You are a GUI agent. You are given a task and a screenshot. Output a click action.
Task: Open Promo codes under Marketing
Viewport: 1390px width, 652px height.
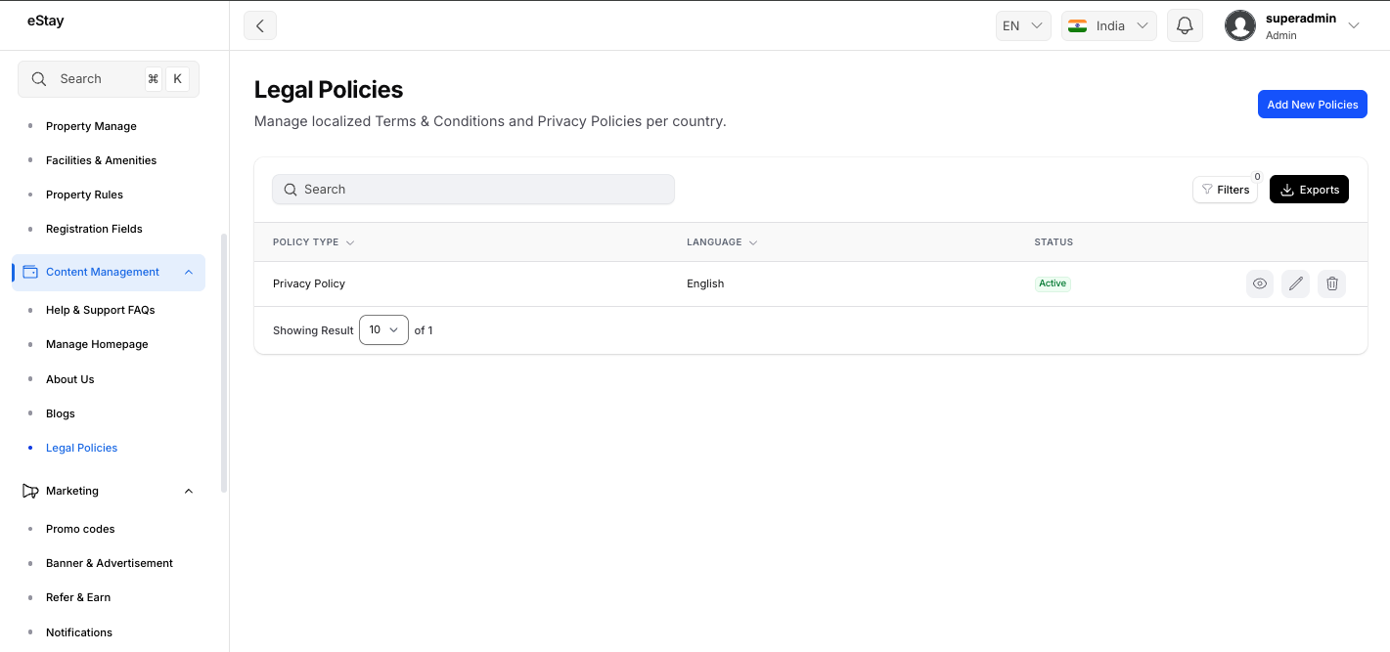pos(80,529)
